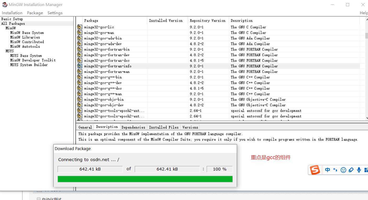Select All Packages in the left tree
The height and width of the screenshot is (200, 368).
click(x=13, y=24)
